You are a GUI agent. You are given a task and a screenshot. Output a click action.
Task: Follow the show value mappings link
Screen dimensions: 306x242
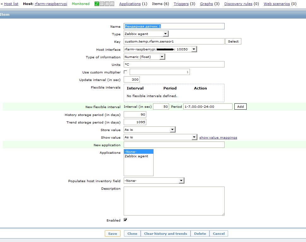[218, 138]
